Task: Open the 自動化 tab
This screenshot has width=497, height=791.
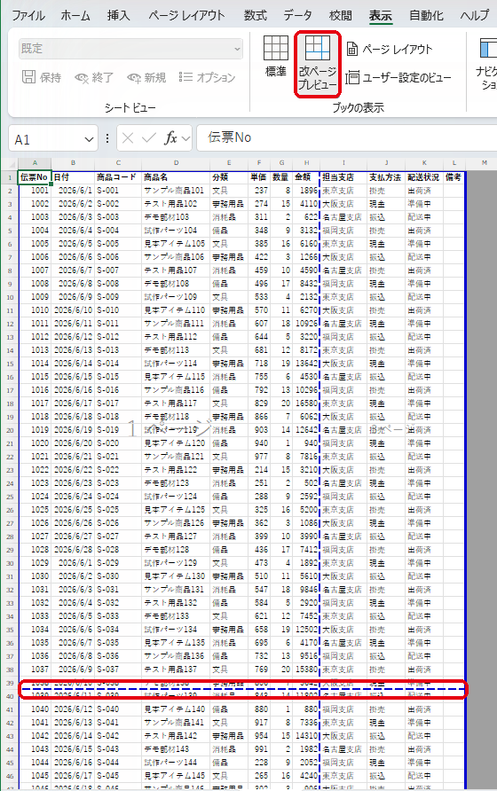Action: [426, 16]
